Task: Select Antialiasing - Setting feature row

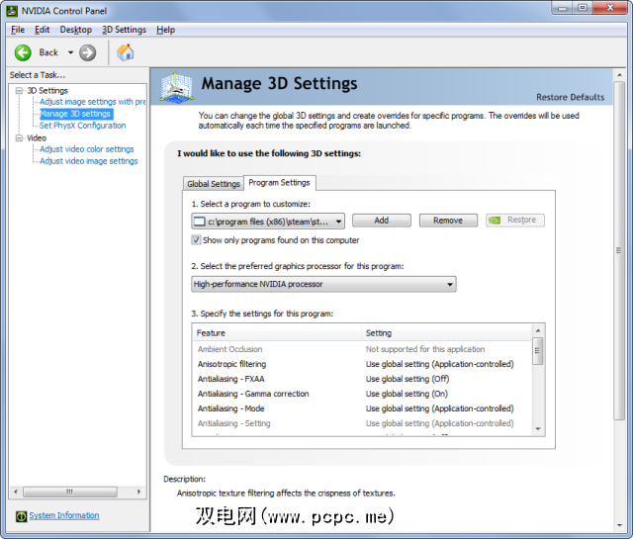Action: pos(361,423)
